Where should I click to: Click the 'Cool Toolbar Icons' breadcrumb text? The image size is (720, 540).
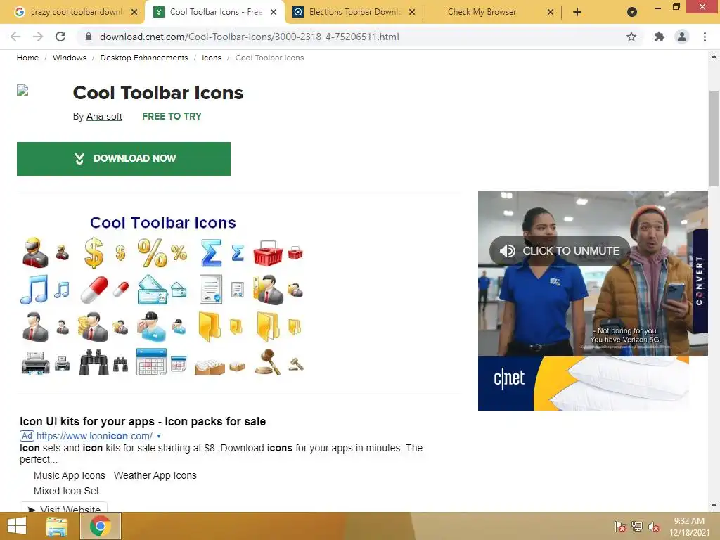tap(269, 58)
